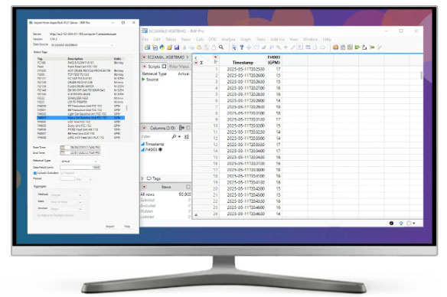The image size is (447, 297).
Task: Toggle the checkbox beside Scripts panel
Action: click(x=165, y=67)
